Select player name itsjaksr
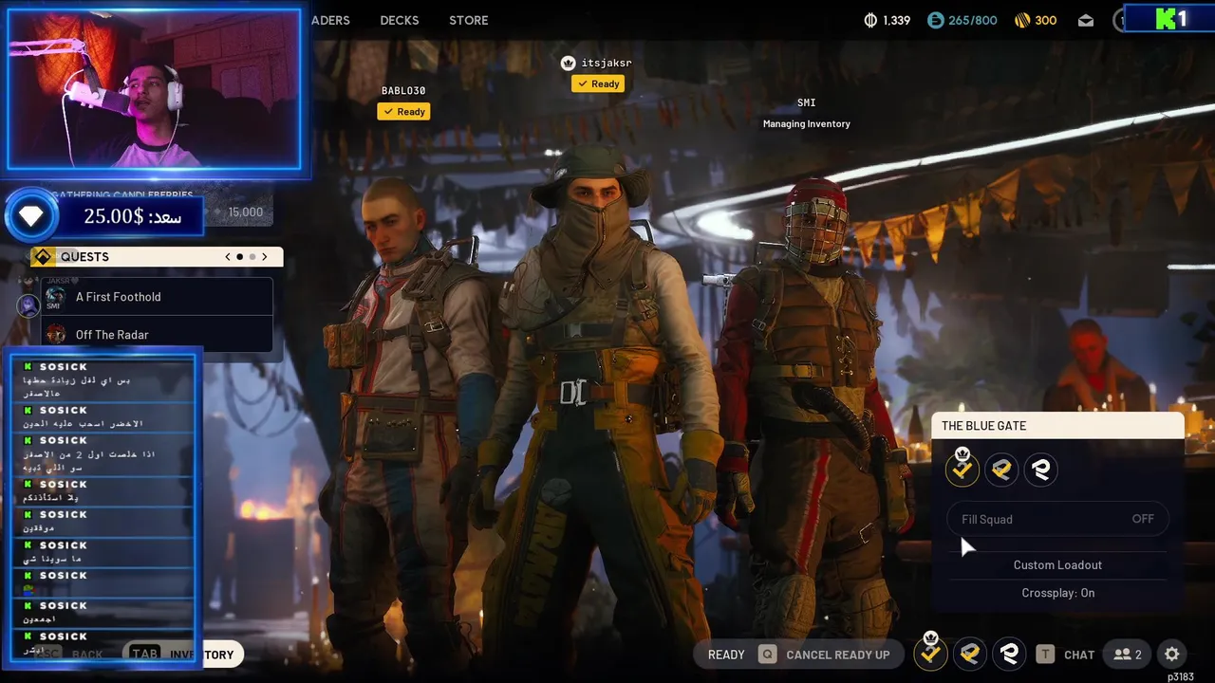Viewport: 1215px width, 683px height. [x=606, y=63]
